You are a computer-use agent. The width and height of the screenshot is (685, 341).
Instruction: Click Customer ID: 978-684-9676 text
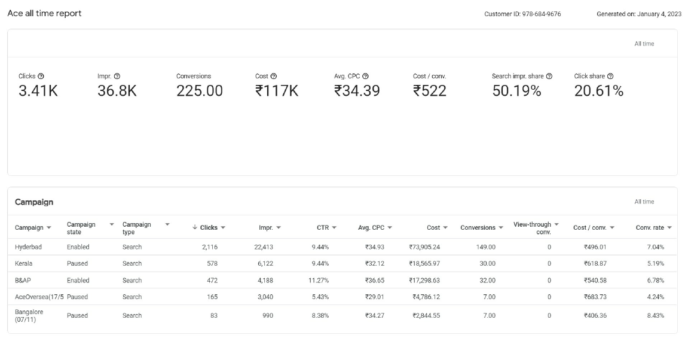[x=522, y=14]
